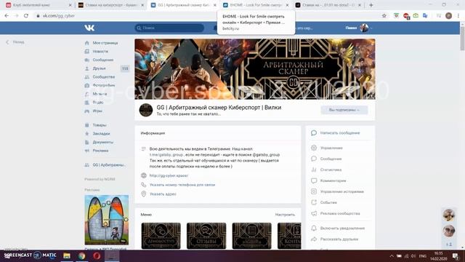Open the third menu tile under Меню
The height and width of the screenshot is (262, 465).
click(252, 236)
